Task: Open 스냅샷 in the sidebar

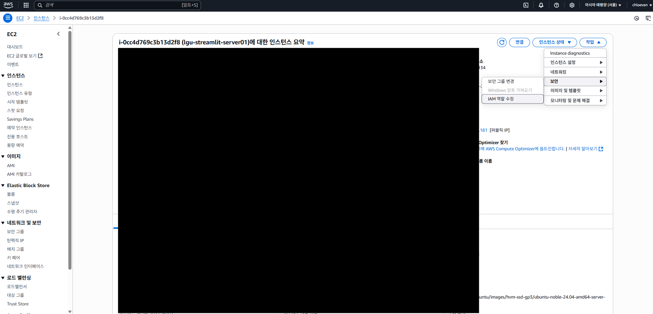Action: (x=13, y=203)
